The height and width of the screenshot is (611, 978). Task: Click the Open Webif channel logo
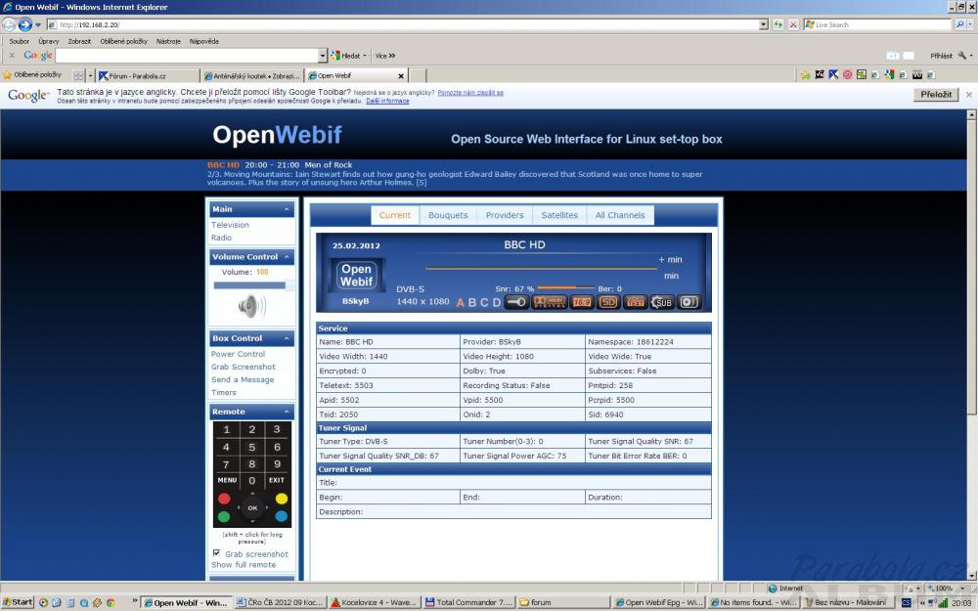[x=356, y=275]
